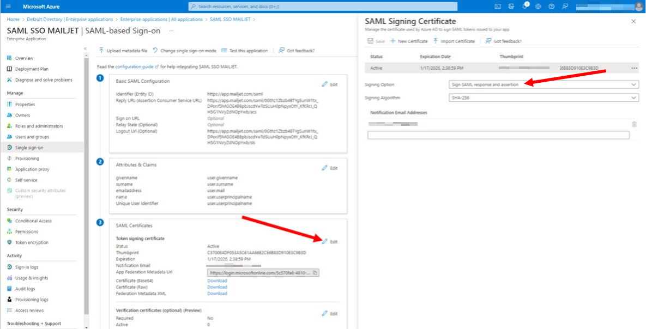The width and height of the screenshot is (646, 329).
Task: Edit Attributes & Claims
Action: click(x=330, y=168)
